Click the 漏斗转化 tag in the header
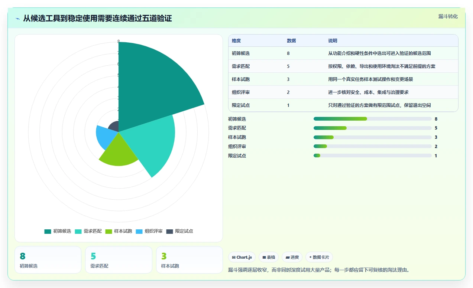 coord(448,17)
